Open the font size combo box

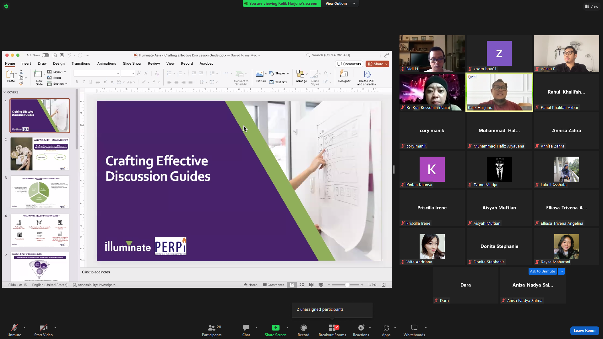[128, 73]
